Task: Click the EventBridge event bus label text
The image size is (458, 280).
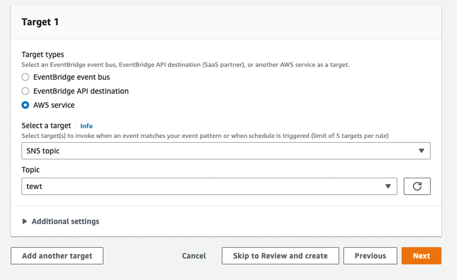Action: [72, 77]
